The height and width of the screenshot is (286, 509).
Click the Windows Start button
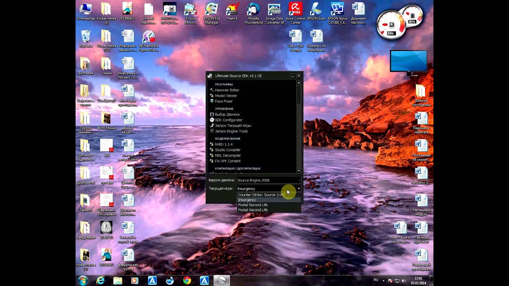pyautogui.click(x=83, y=280)
